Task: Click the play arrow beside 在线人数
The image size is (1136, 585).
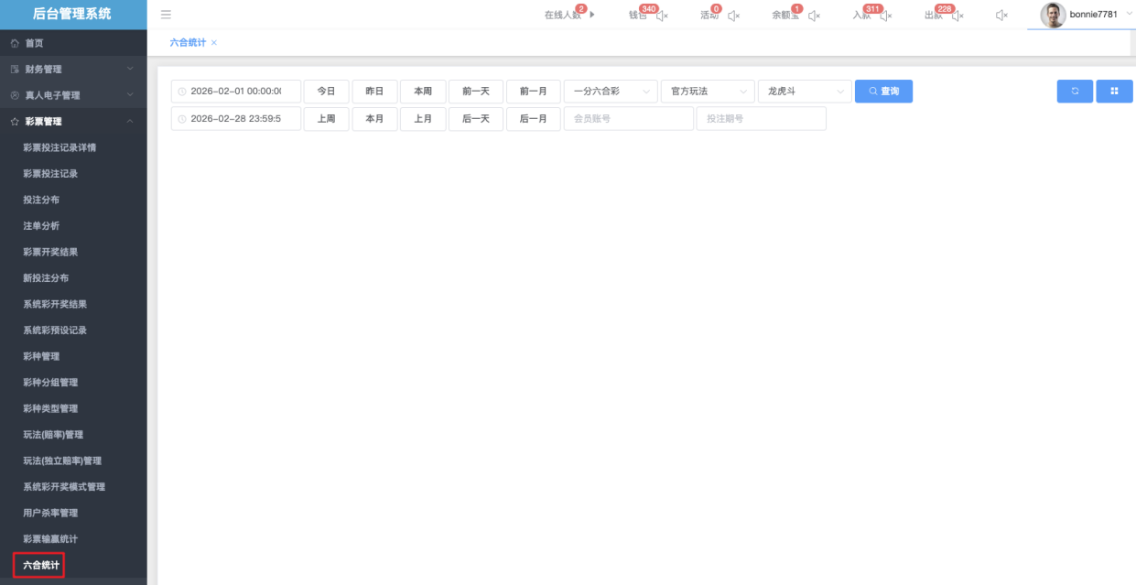Action: (x=592, y=15)
